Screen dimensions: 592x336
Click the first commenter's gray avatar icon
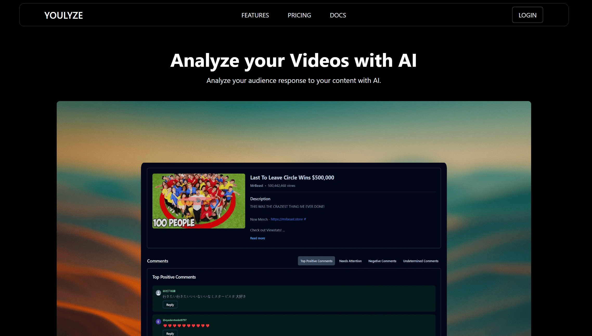(158, 293)
